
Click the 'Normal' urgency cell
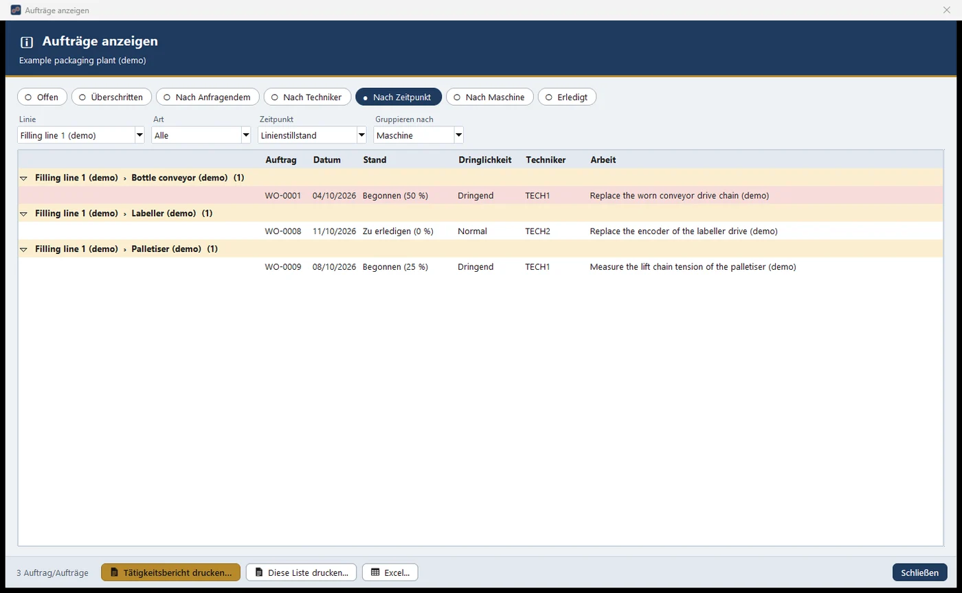tap(472, 231)
